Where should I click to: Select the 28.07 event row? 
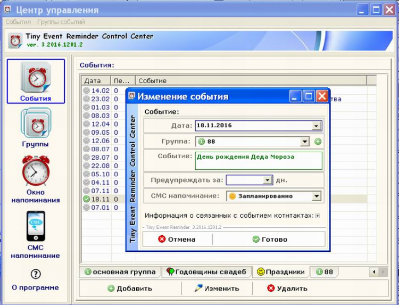[x=104, y=158]
